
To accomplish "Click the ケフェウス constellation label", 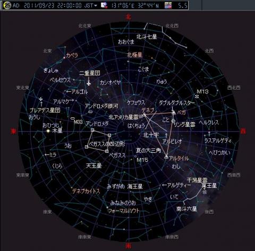I will [136, 102].
